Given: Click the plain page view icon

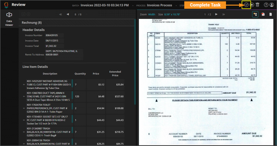Looking at the screenshot, I should (271, 14).
